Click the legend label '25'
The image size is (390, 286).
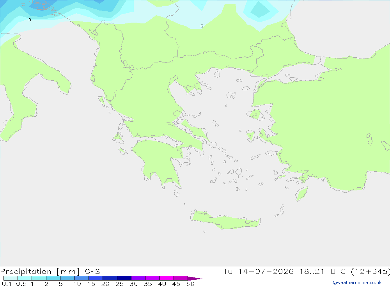click(x=119, y=284)
